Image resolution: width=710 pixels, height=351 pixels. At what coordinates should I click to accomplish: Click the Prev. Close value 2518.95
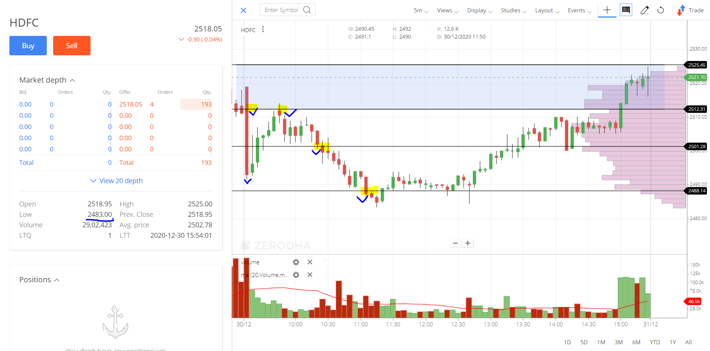coord(200,215)
